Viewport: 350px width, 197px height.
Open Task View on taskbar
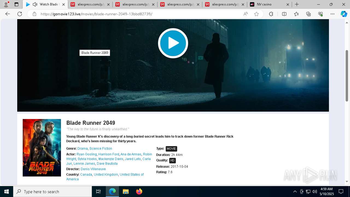[98, 192]
